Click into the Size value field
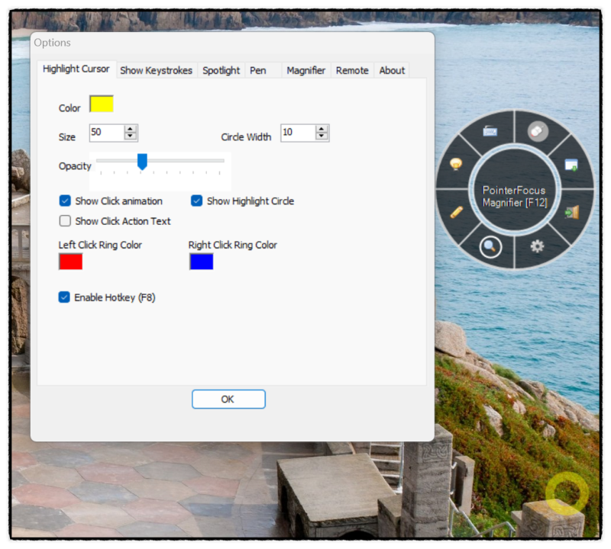611x549 pixels. click(107, 133)
